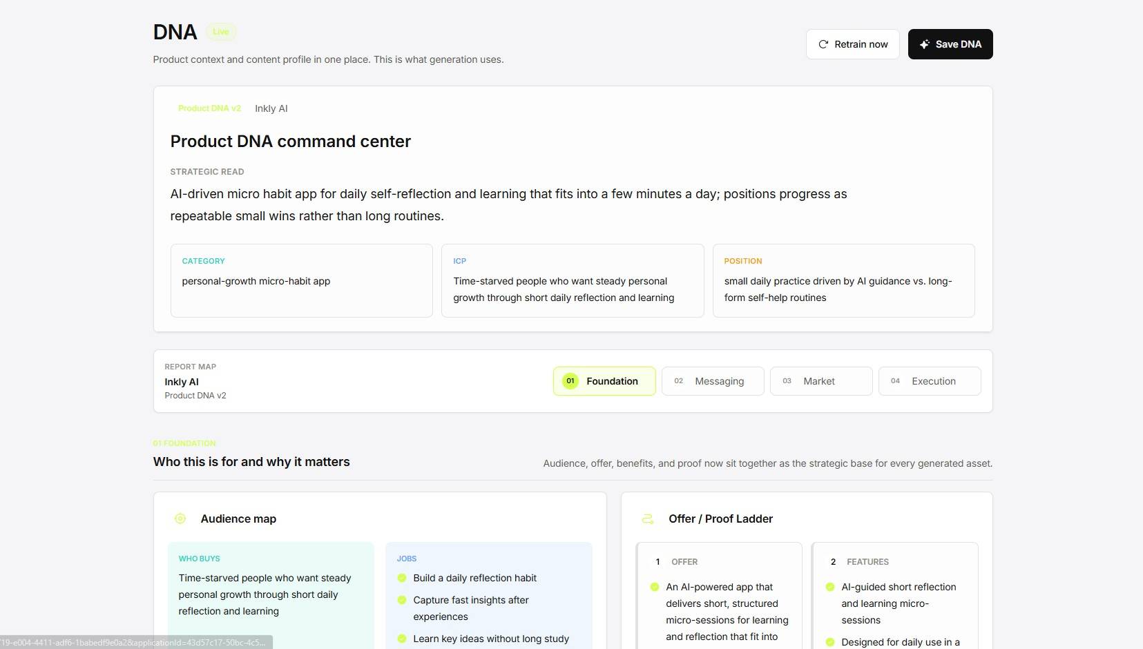Click Product DNA command center heading
The image size is (1143, 649).
click(x=291, y=142)
